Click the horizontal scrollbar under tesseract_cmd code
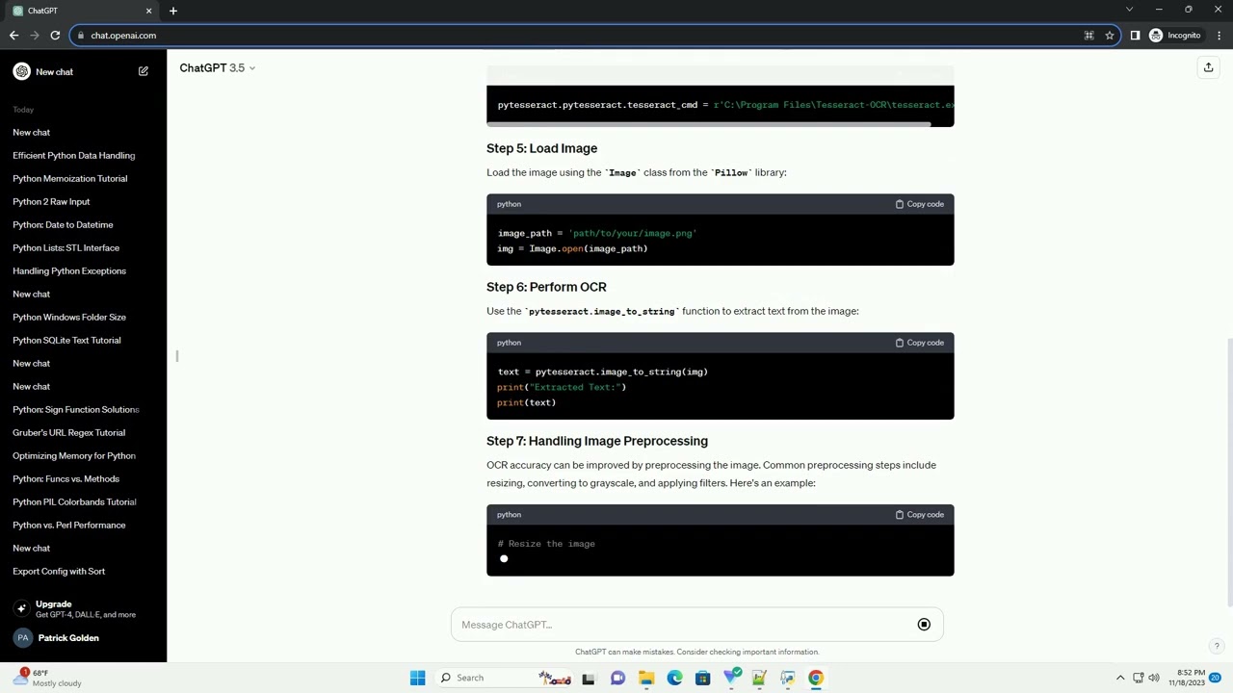 pos(709,123)
